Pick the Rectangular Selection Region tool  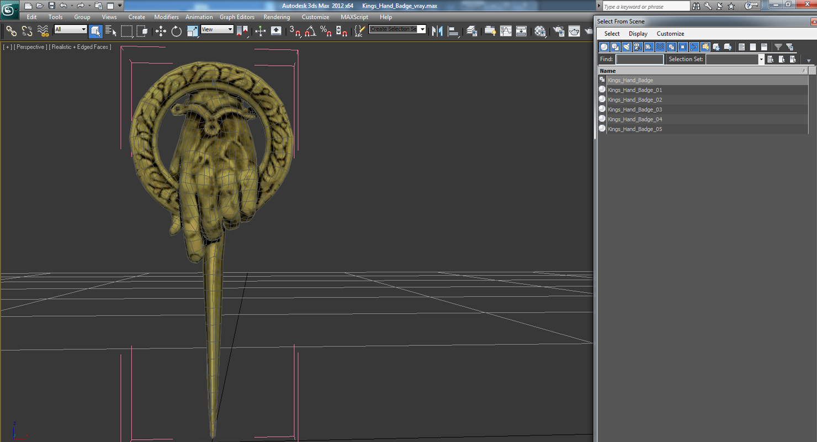click(x=127, y=31)
